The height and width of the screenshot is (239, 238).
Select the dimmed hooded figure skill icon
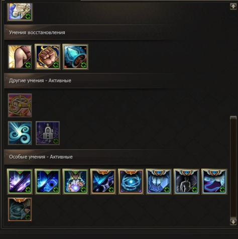click(x=20, y=209)
